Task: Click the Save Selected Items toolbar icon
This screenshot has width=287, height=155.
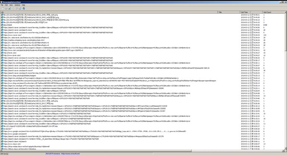Action: (x=6, y=8)
